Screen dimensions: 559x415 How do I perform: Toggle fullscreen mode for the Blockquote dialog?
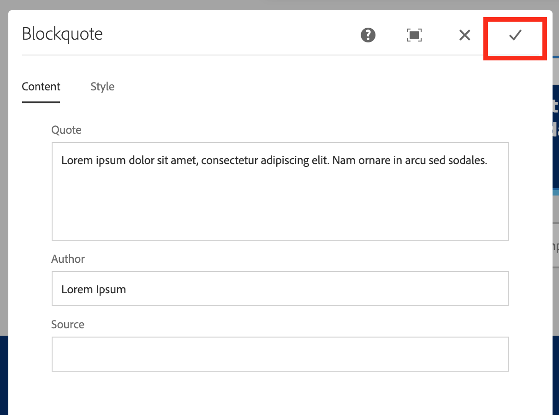click(414, 35)
